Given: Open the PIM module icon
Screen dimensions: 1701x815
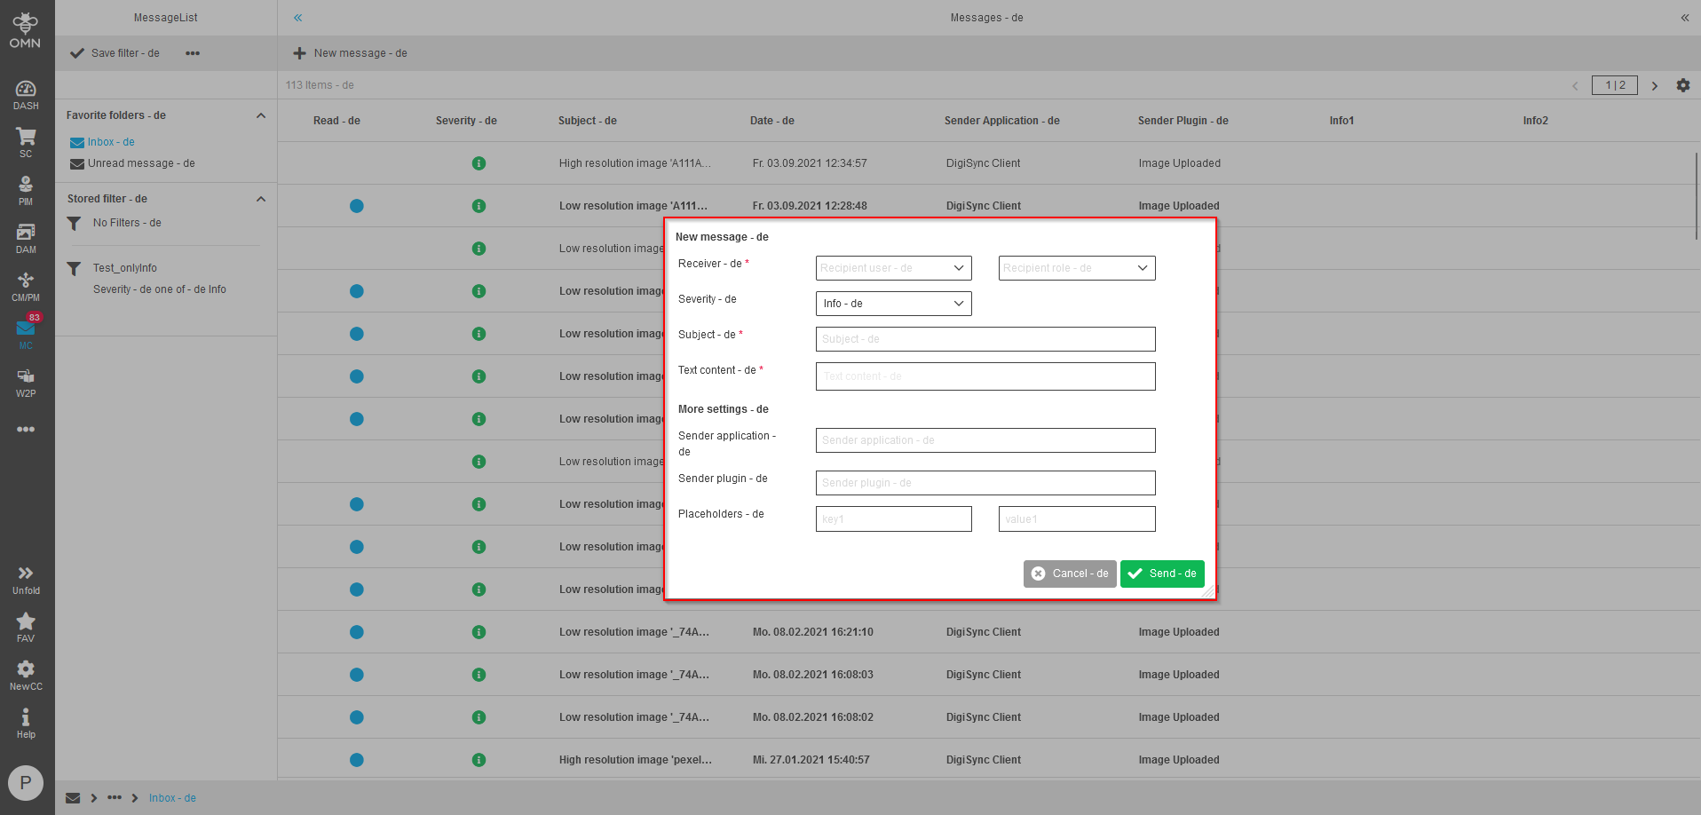Looking at the screenshot, I should [26, 190].
